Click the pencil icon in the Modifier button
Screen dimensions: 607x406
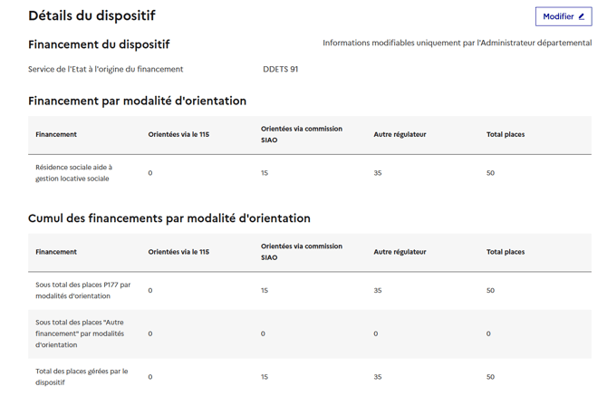coord(582,16)
